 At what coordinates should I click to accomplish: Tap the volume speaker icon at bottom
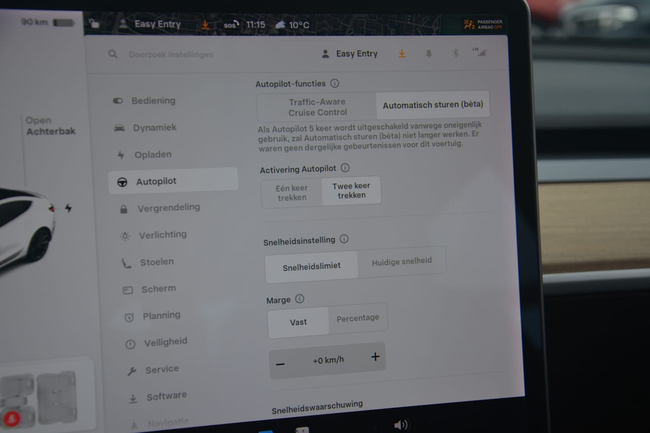pyautogui.click(x=400, y=424)
